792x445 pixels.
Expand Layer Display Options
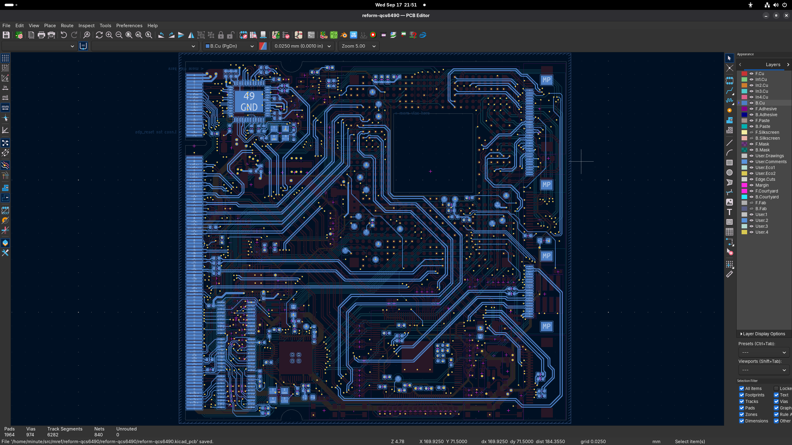click(x=763, y=334)
